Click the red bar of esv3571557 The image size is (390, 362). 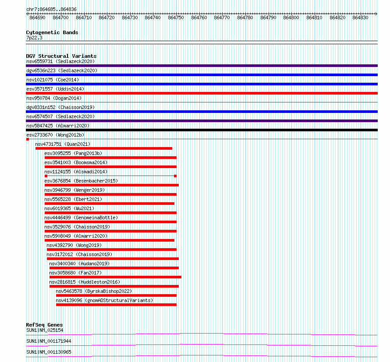pos(202,93)
